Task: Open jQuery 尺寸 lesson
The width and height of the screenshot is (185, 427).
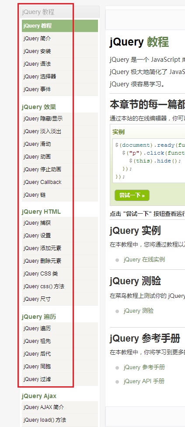Action: coord(60,299)
